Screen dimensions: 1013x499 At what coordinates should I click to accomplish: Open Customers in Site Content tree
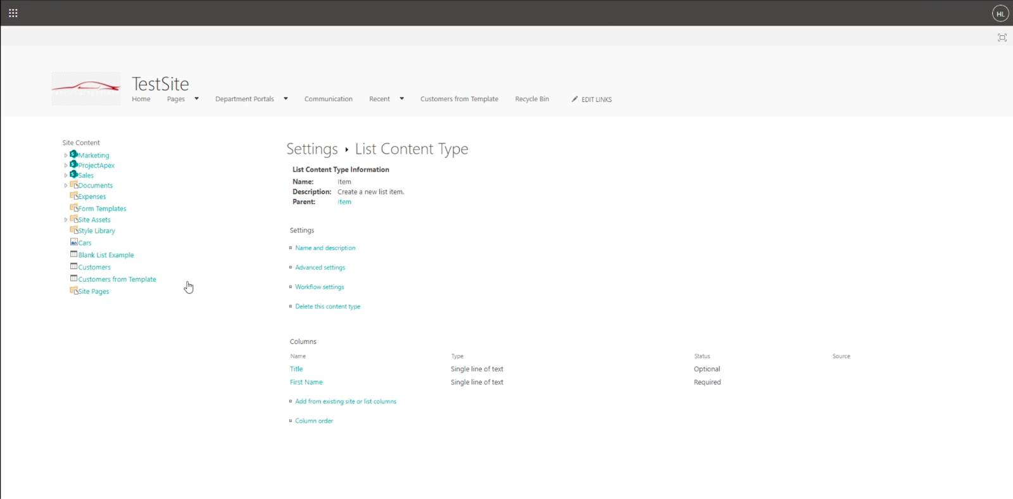click(x=94, y=267)
